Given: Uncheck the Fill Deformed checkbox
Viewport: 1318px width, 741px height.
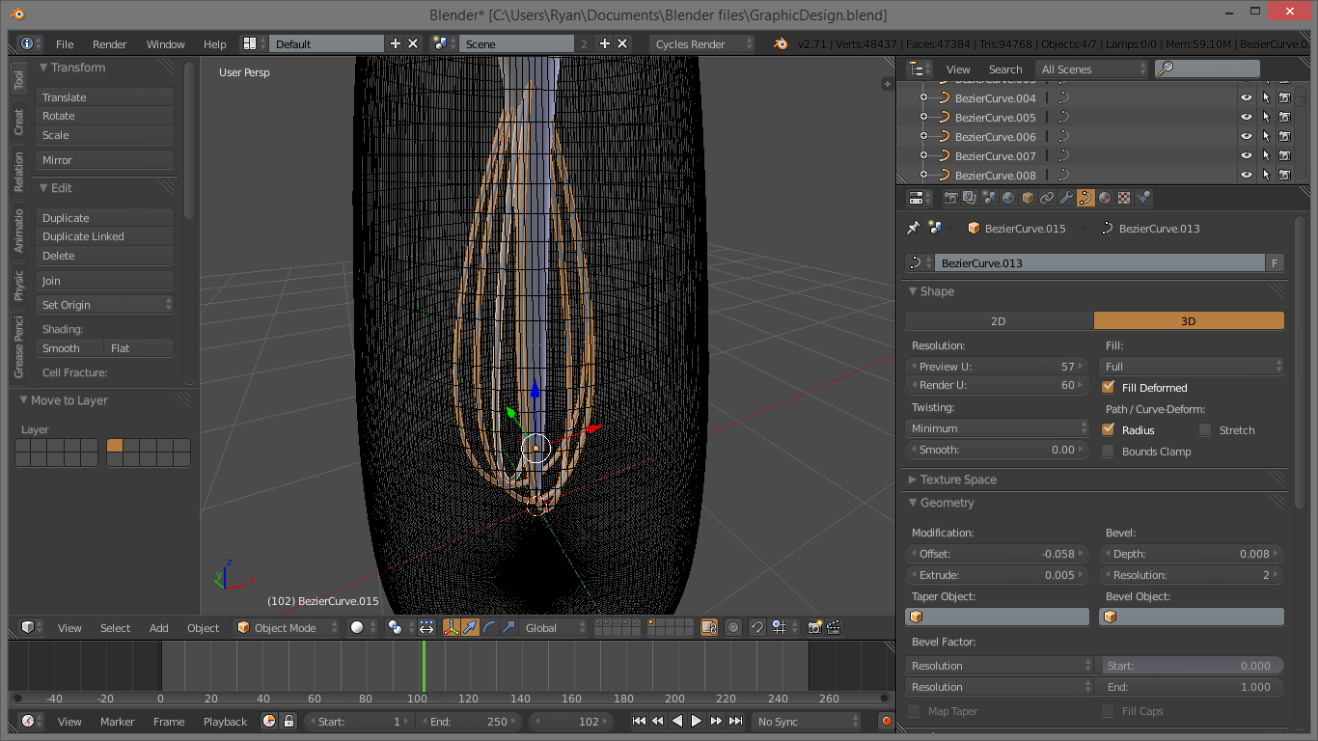Looking at the screenshot, I should 1108,387.
